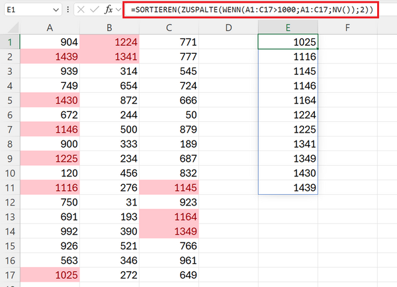Open the Name Box dropdown arrow
Viewport: 397px width, 287px height.
[x=59, y=10]
